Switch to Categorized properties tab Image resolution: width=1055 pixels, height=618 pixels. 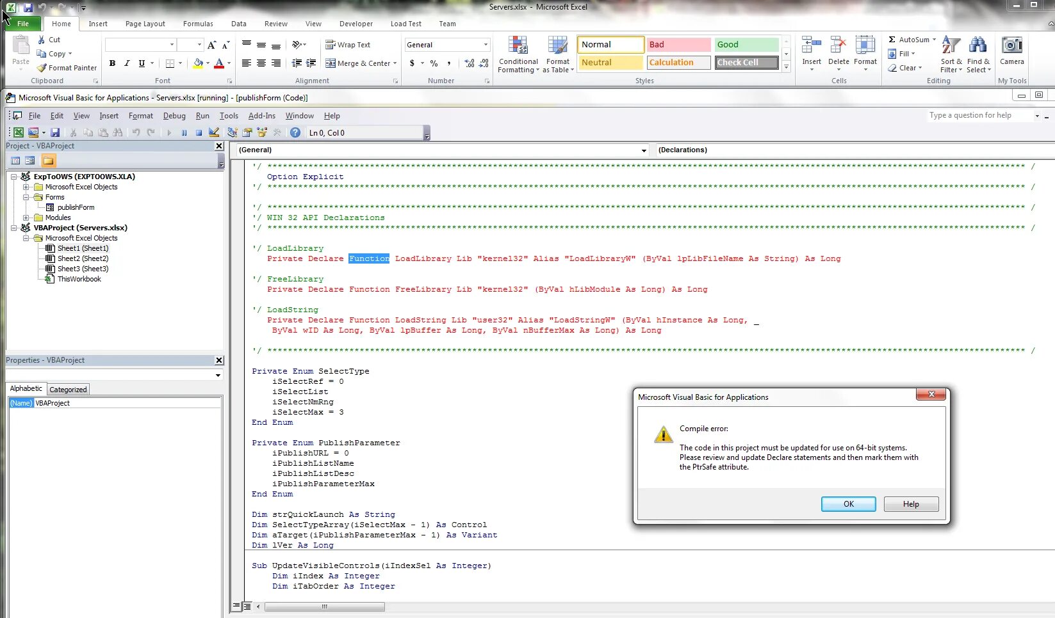[68, 390]
